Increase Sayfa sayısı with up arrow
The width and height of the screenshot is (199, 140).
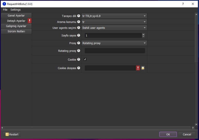pyautogui.click(x=143, y=34)
